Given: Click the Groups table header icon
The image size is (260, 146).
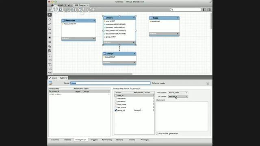Looking at the screenshot, I should click(105, 54).
